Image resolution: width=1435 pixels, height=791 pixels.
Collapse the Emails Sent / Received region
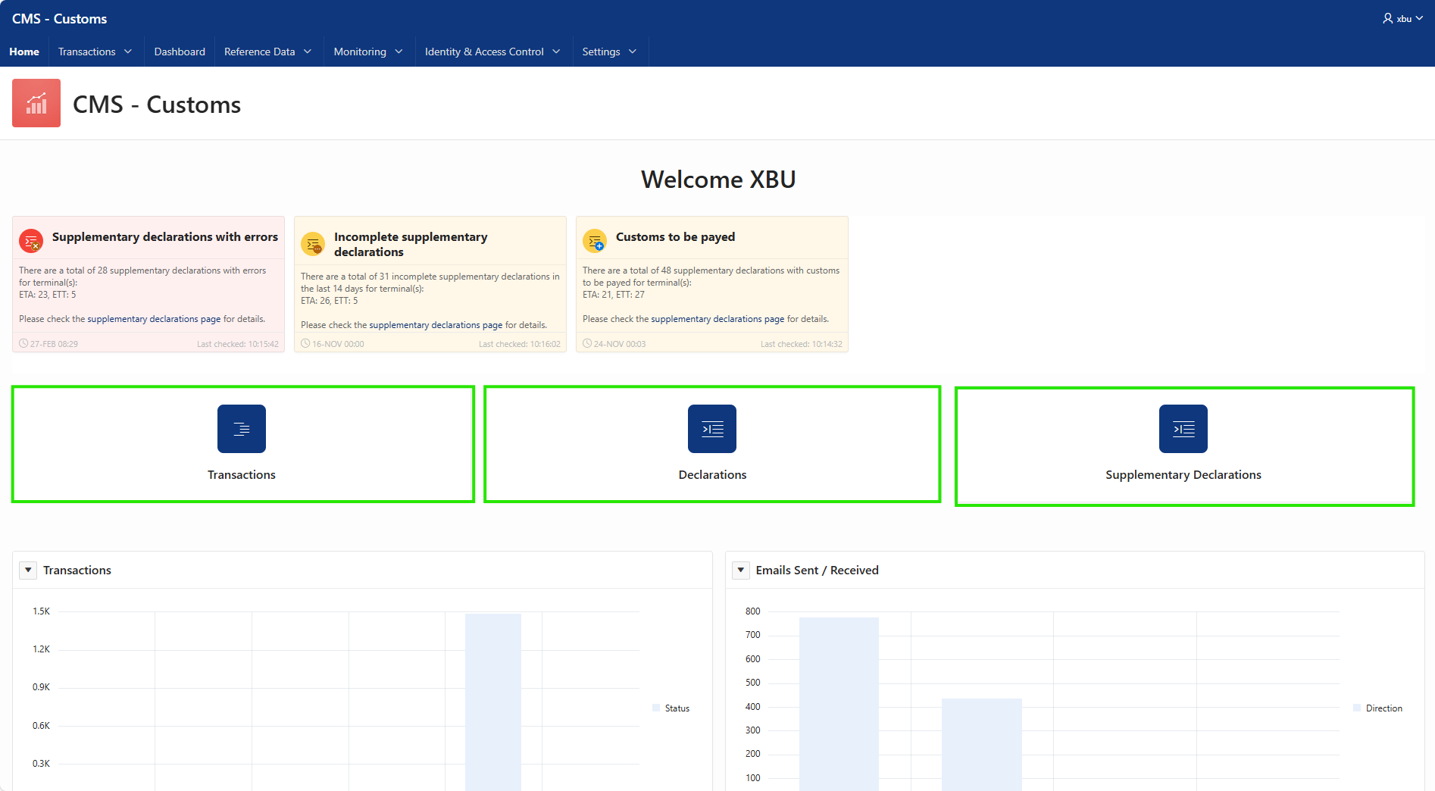(741, 570)
